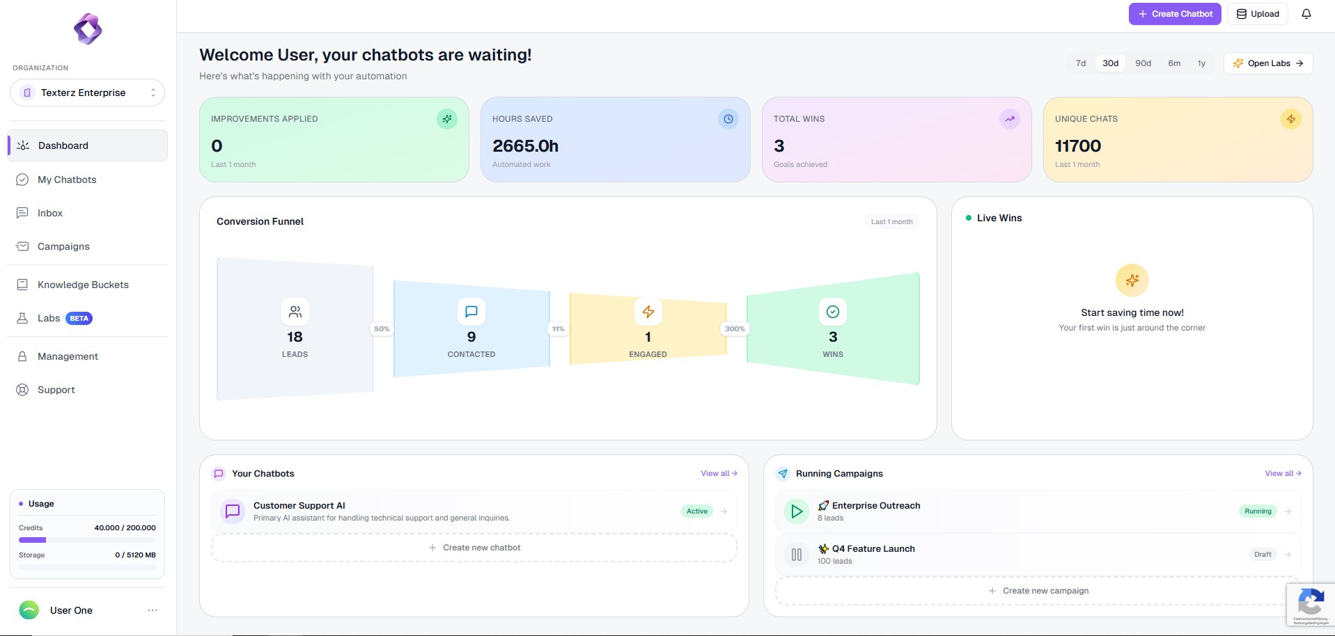Click pause icon for Q4 Feature Launch

(797, 555)
